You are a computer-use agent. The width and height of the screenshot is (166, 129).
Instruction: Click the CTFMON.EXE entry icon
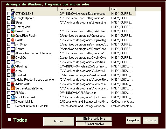click(x=13, y=14)
